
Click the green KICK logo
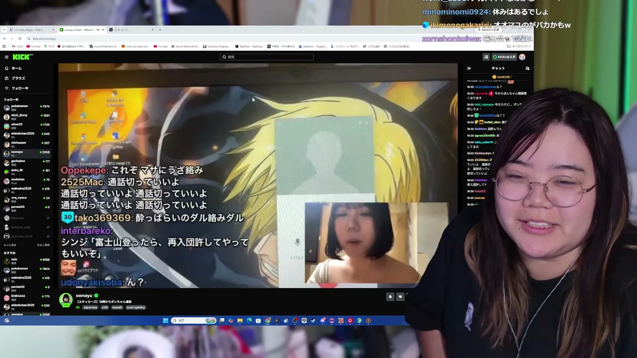click(x=22, y=57)
